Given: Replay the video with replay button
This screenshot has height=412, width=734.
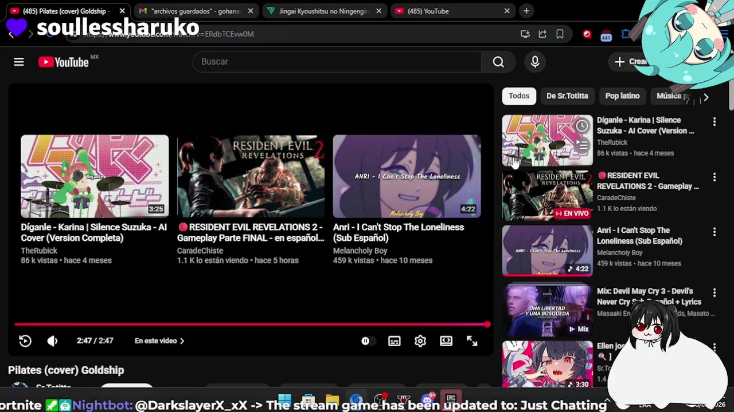Looking at the screenshot, I should [25, 341].
